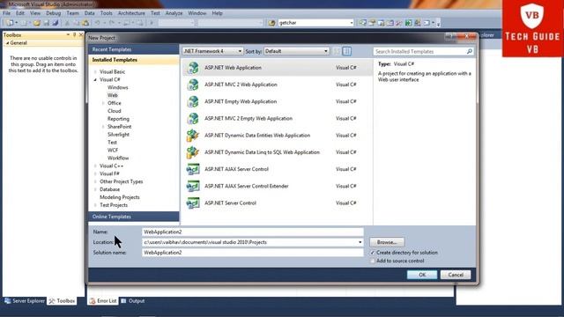Click the Cut toolbar icon
Viewport: 564px width, 317px height.
67,23
